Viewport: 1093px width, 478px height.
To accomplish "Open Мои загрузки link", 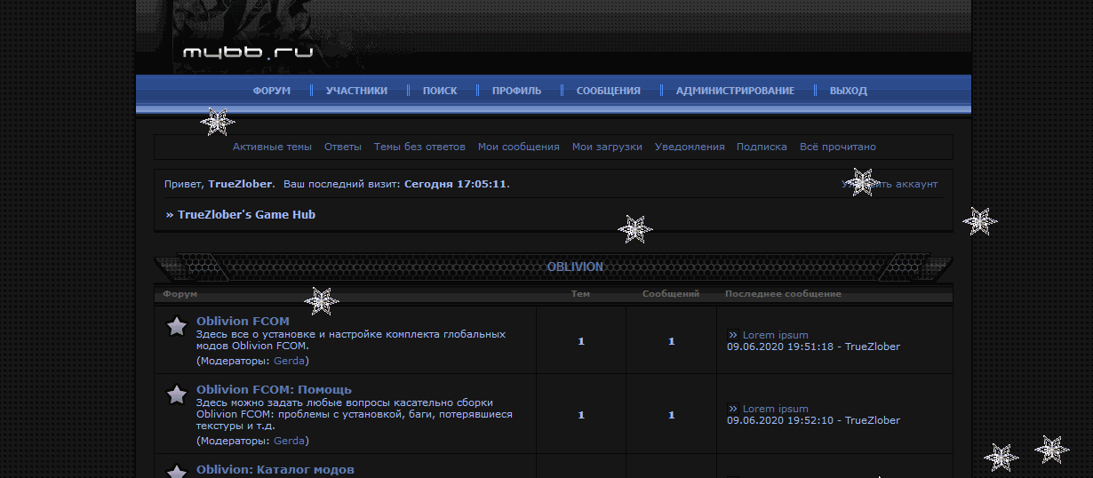I will [x=607, y=147].
